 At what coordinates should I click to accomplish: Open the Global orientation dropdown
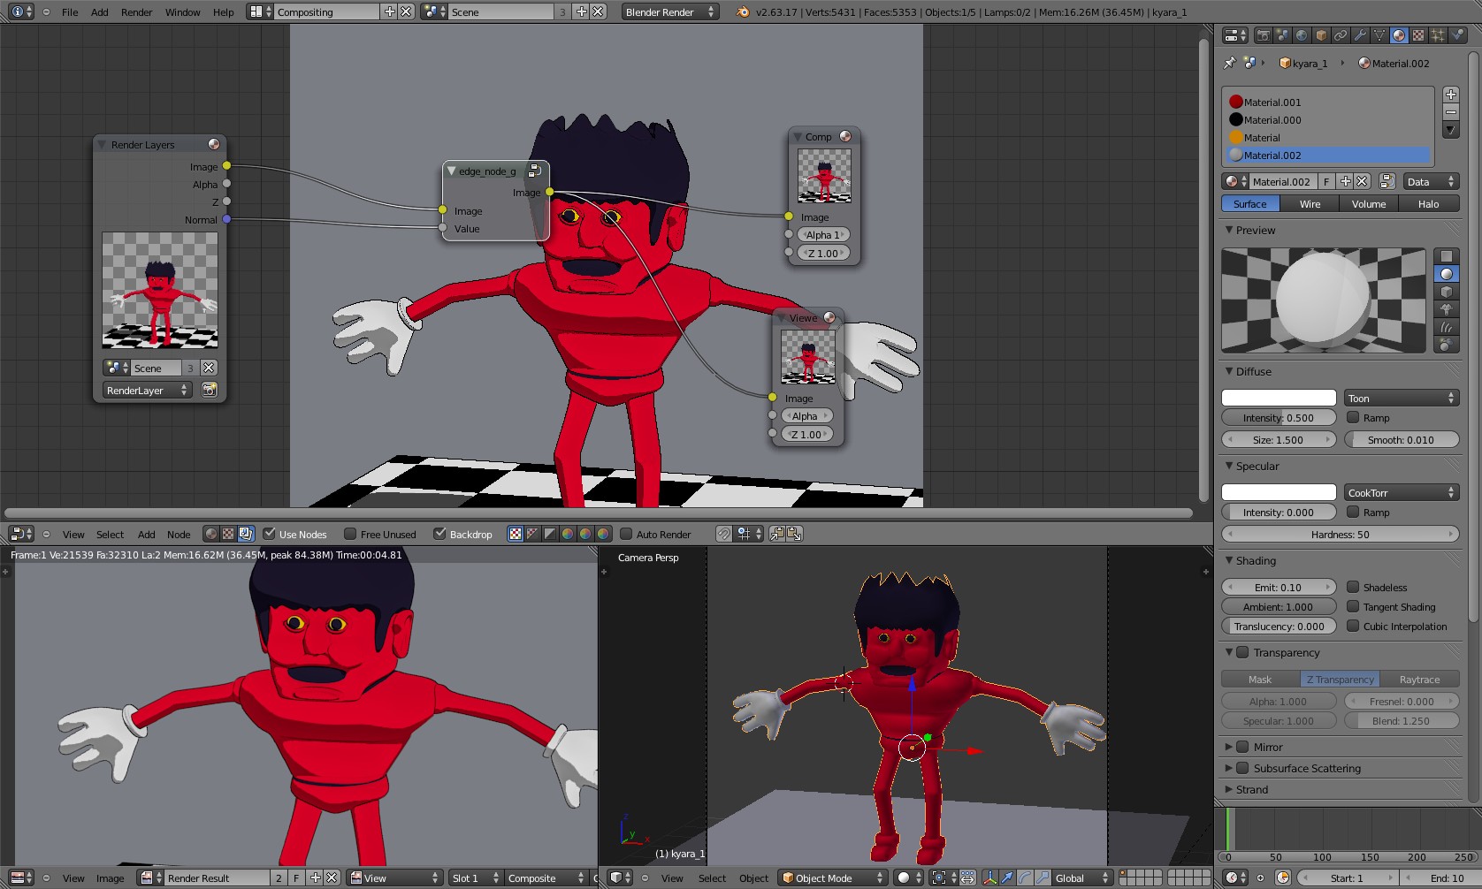[1082, 878]
